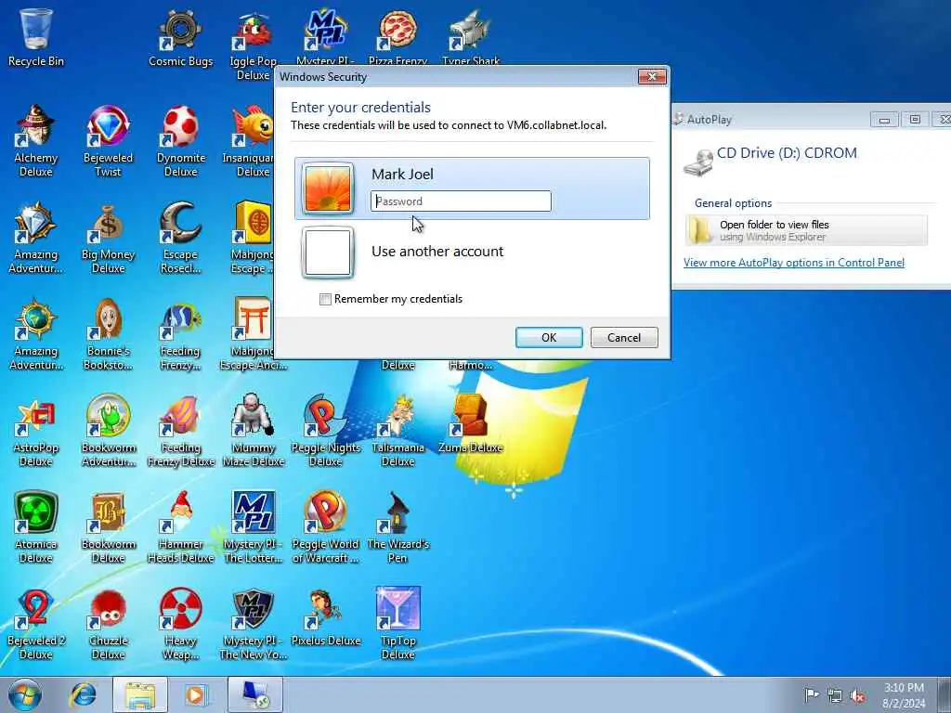Viewport: 951px width, 713px height.
Task: Select Mystery PI The Lottery icon
Action: tap(253, 527)
